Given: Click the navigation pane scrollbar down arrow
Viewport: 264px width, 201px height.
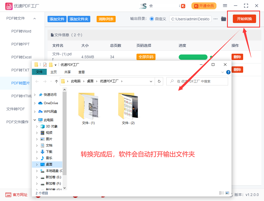Looking at the screenshot, I should [x=64, y=188].
